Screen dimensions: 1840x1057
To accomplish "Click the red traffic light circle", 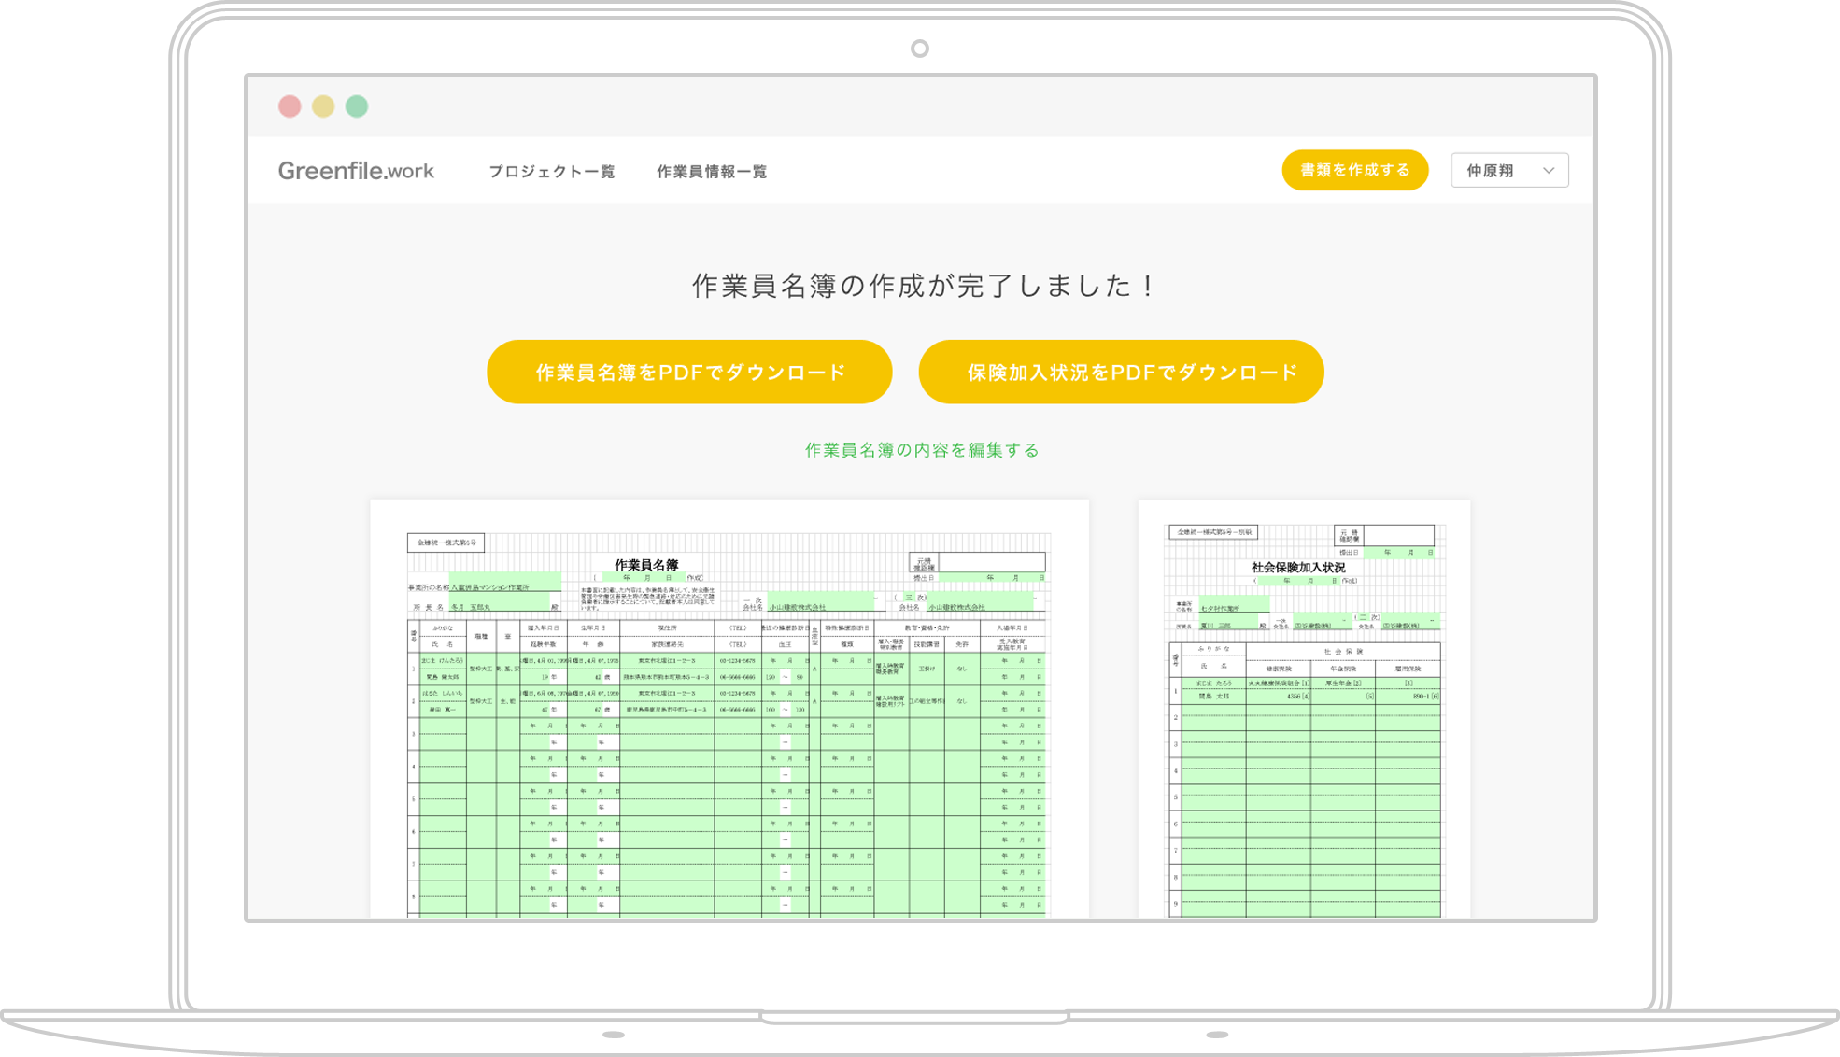I will (x=290, y=106).
